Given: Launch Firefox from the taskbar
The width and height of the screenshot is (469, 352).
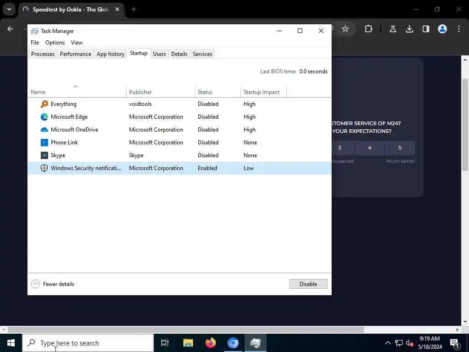Looking at the screenshot, I should (x=211, y=343).
